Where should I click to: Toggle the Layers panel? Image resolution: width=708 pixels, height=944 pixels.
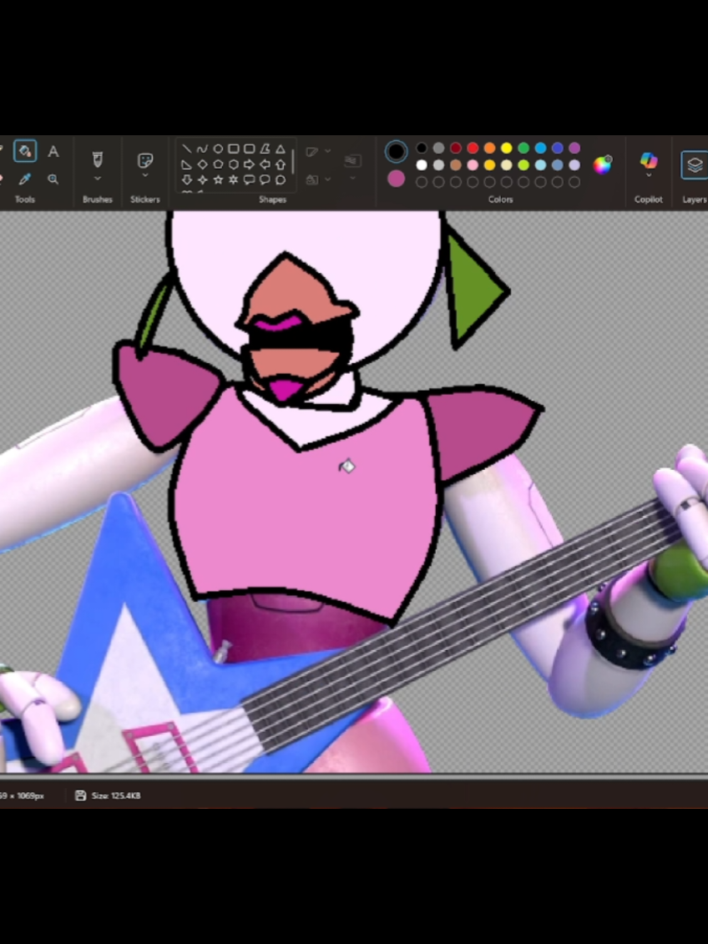click(694, 165)
